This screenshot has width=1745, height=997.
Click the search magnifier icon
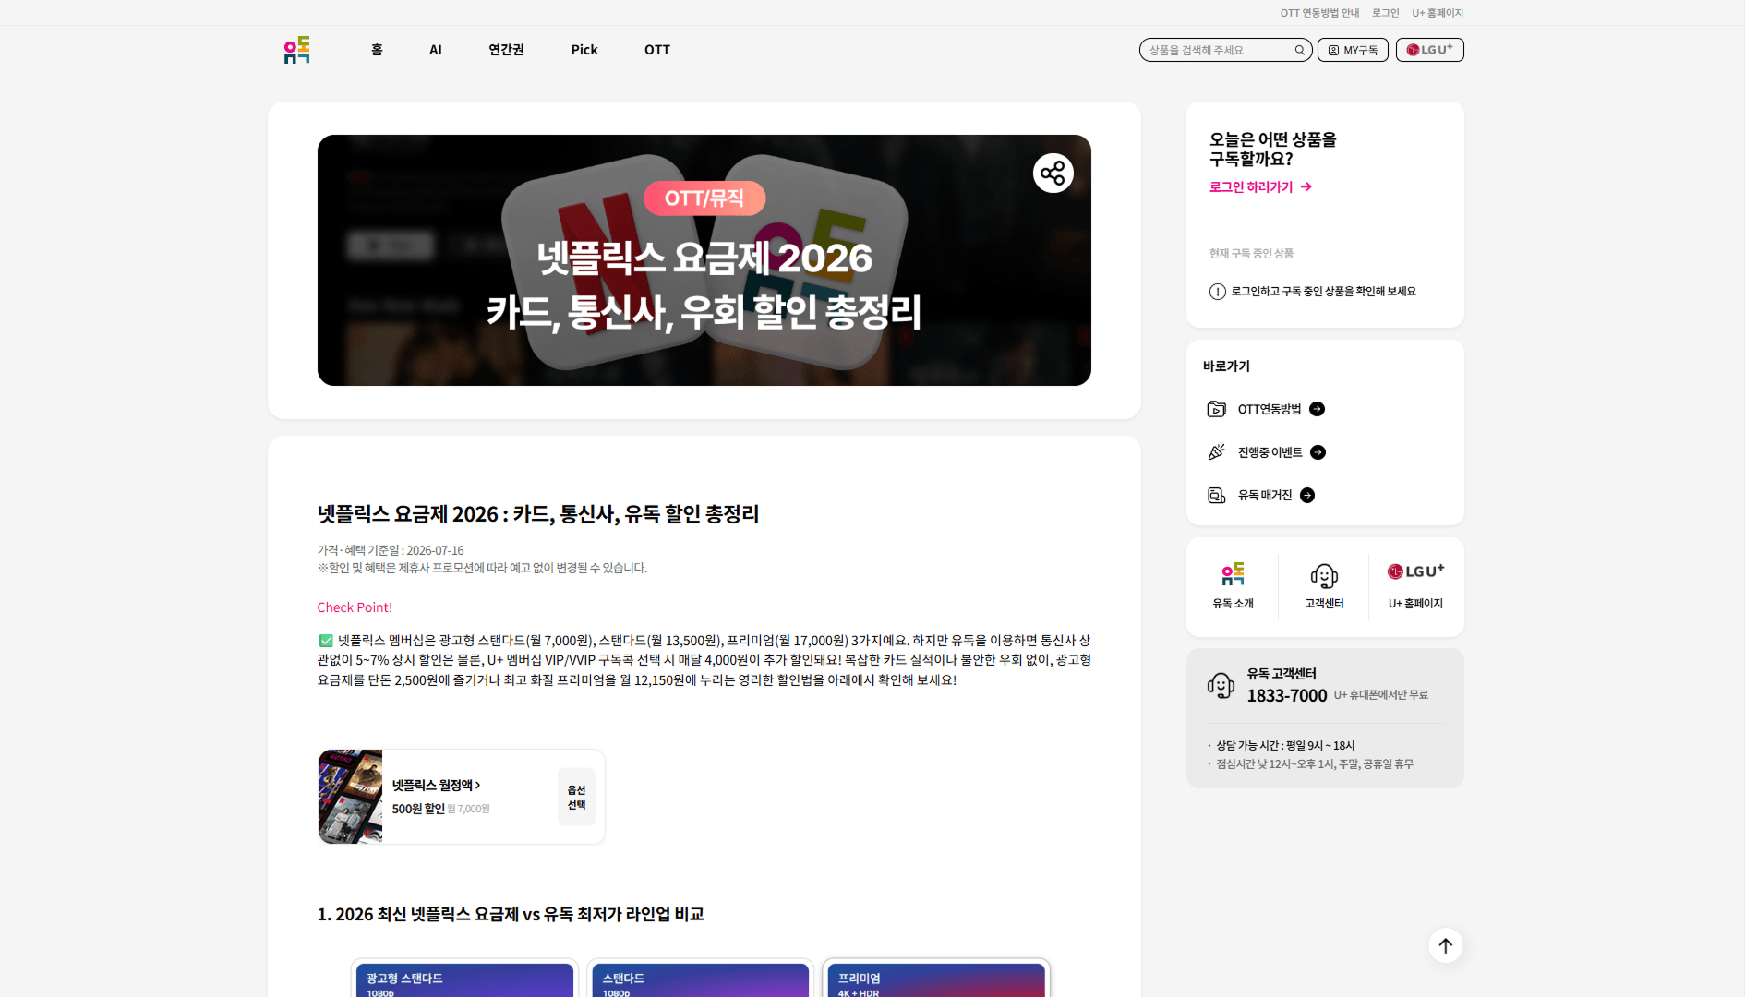pyautogui.click(x=1299, y=50)
